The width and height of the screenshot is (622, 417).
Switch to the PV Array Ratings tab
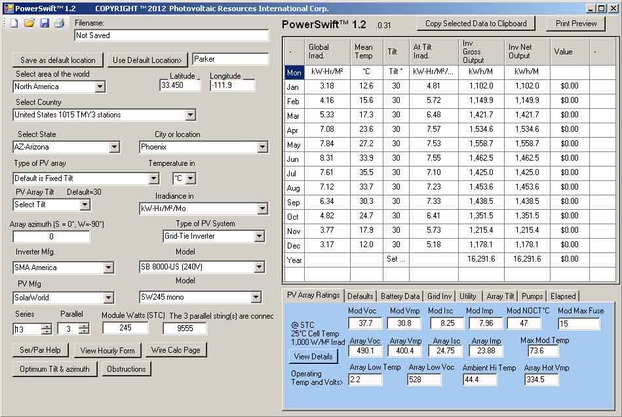tap(313, 295)
